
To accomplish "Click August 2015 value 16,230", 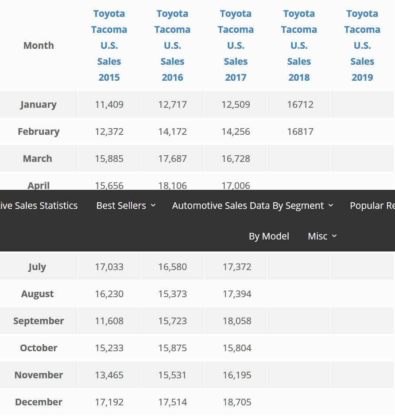I will pos(109,294).
